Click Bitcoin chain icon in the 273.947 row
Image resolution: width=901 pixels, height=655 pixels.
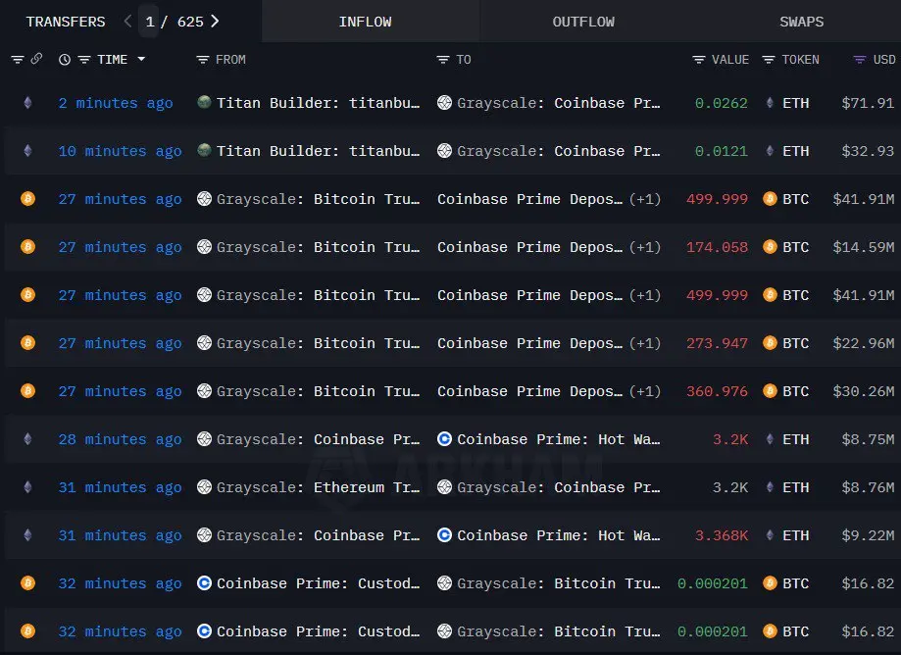[27, 343]
